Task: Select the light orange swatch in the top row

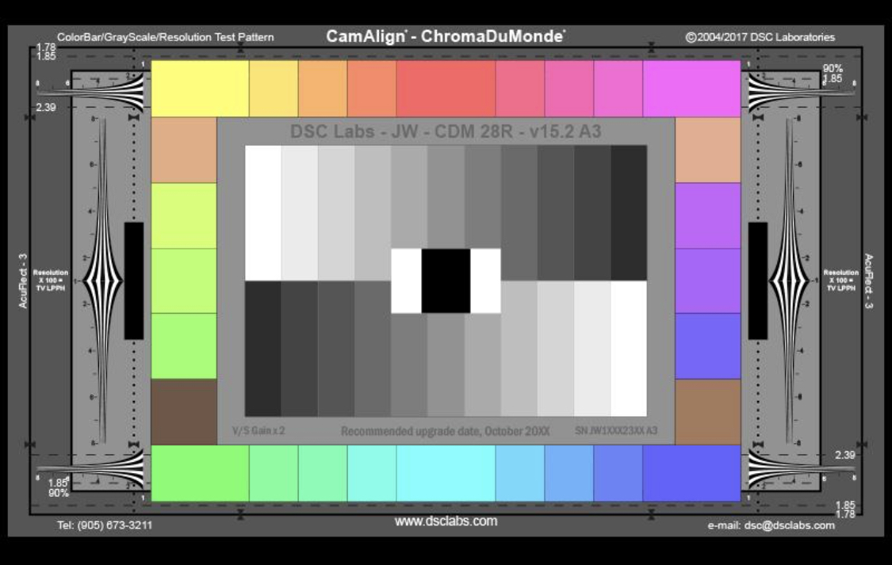Action: 323,89
